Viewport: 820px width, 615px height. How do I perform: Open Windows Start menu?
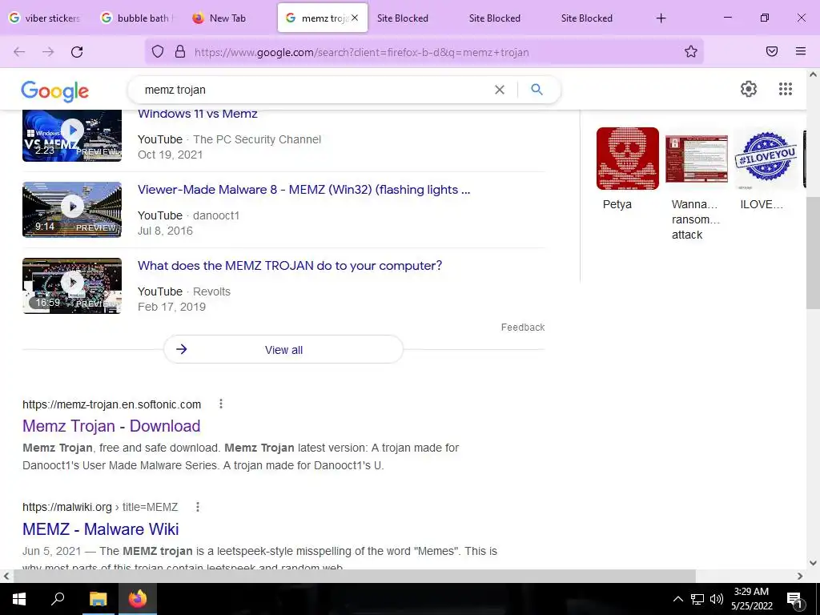(19, 599)
